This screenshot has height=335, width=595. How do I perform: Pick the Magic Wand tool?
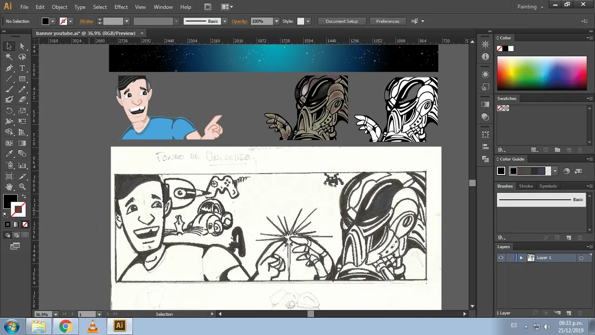point(9,57)
